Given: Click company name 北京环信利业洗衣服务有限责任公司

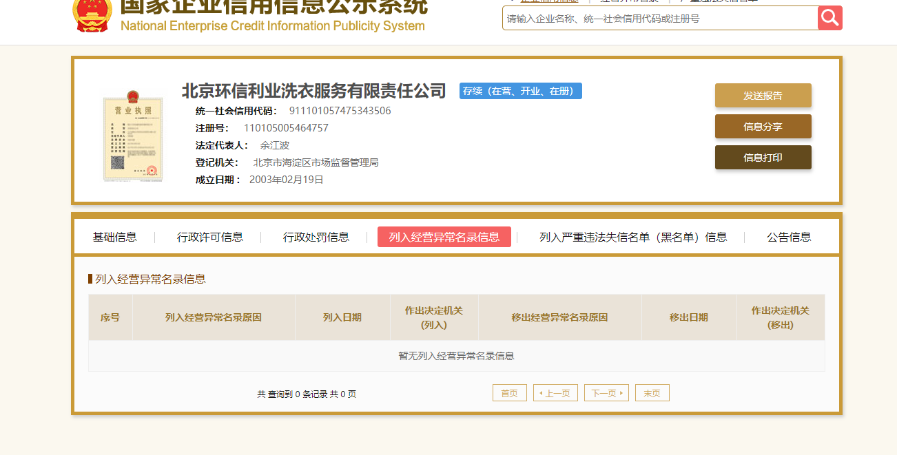Looking at the screenshot, I should [314, 91].
